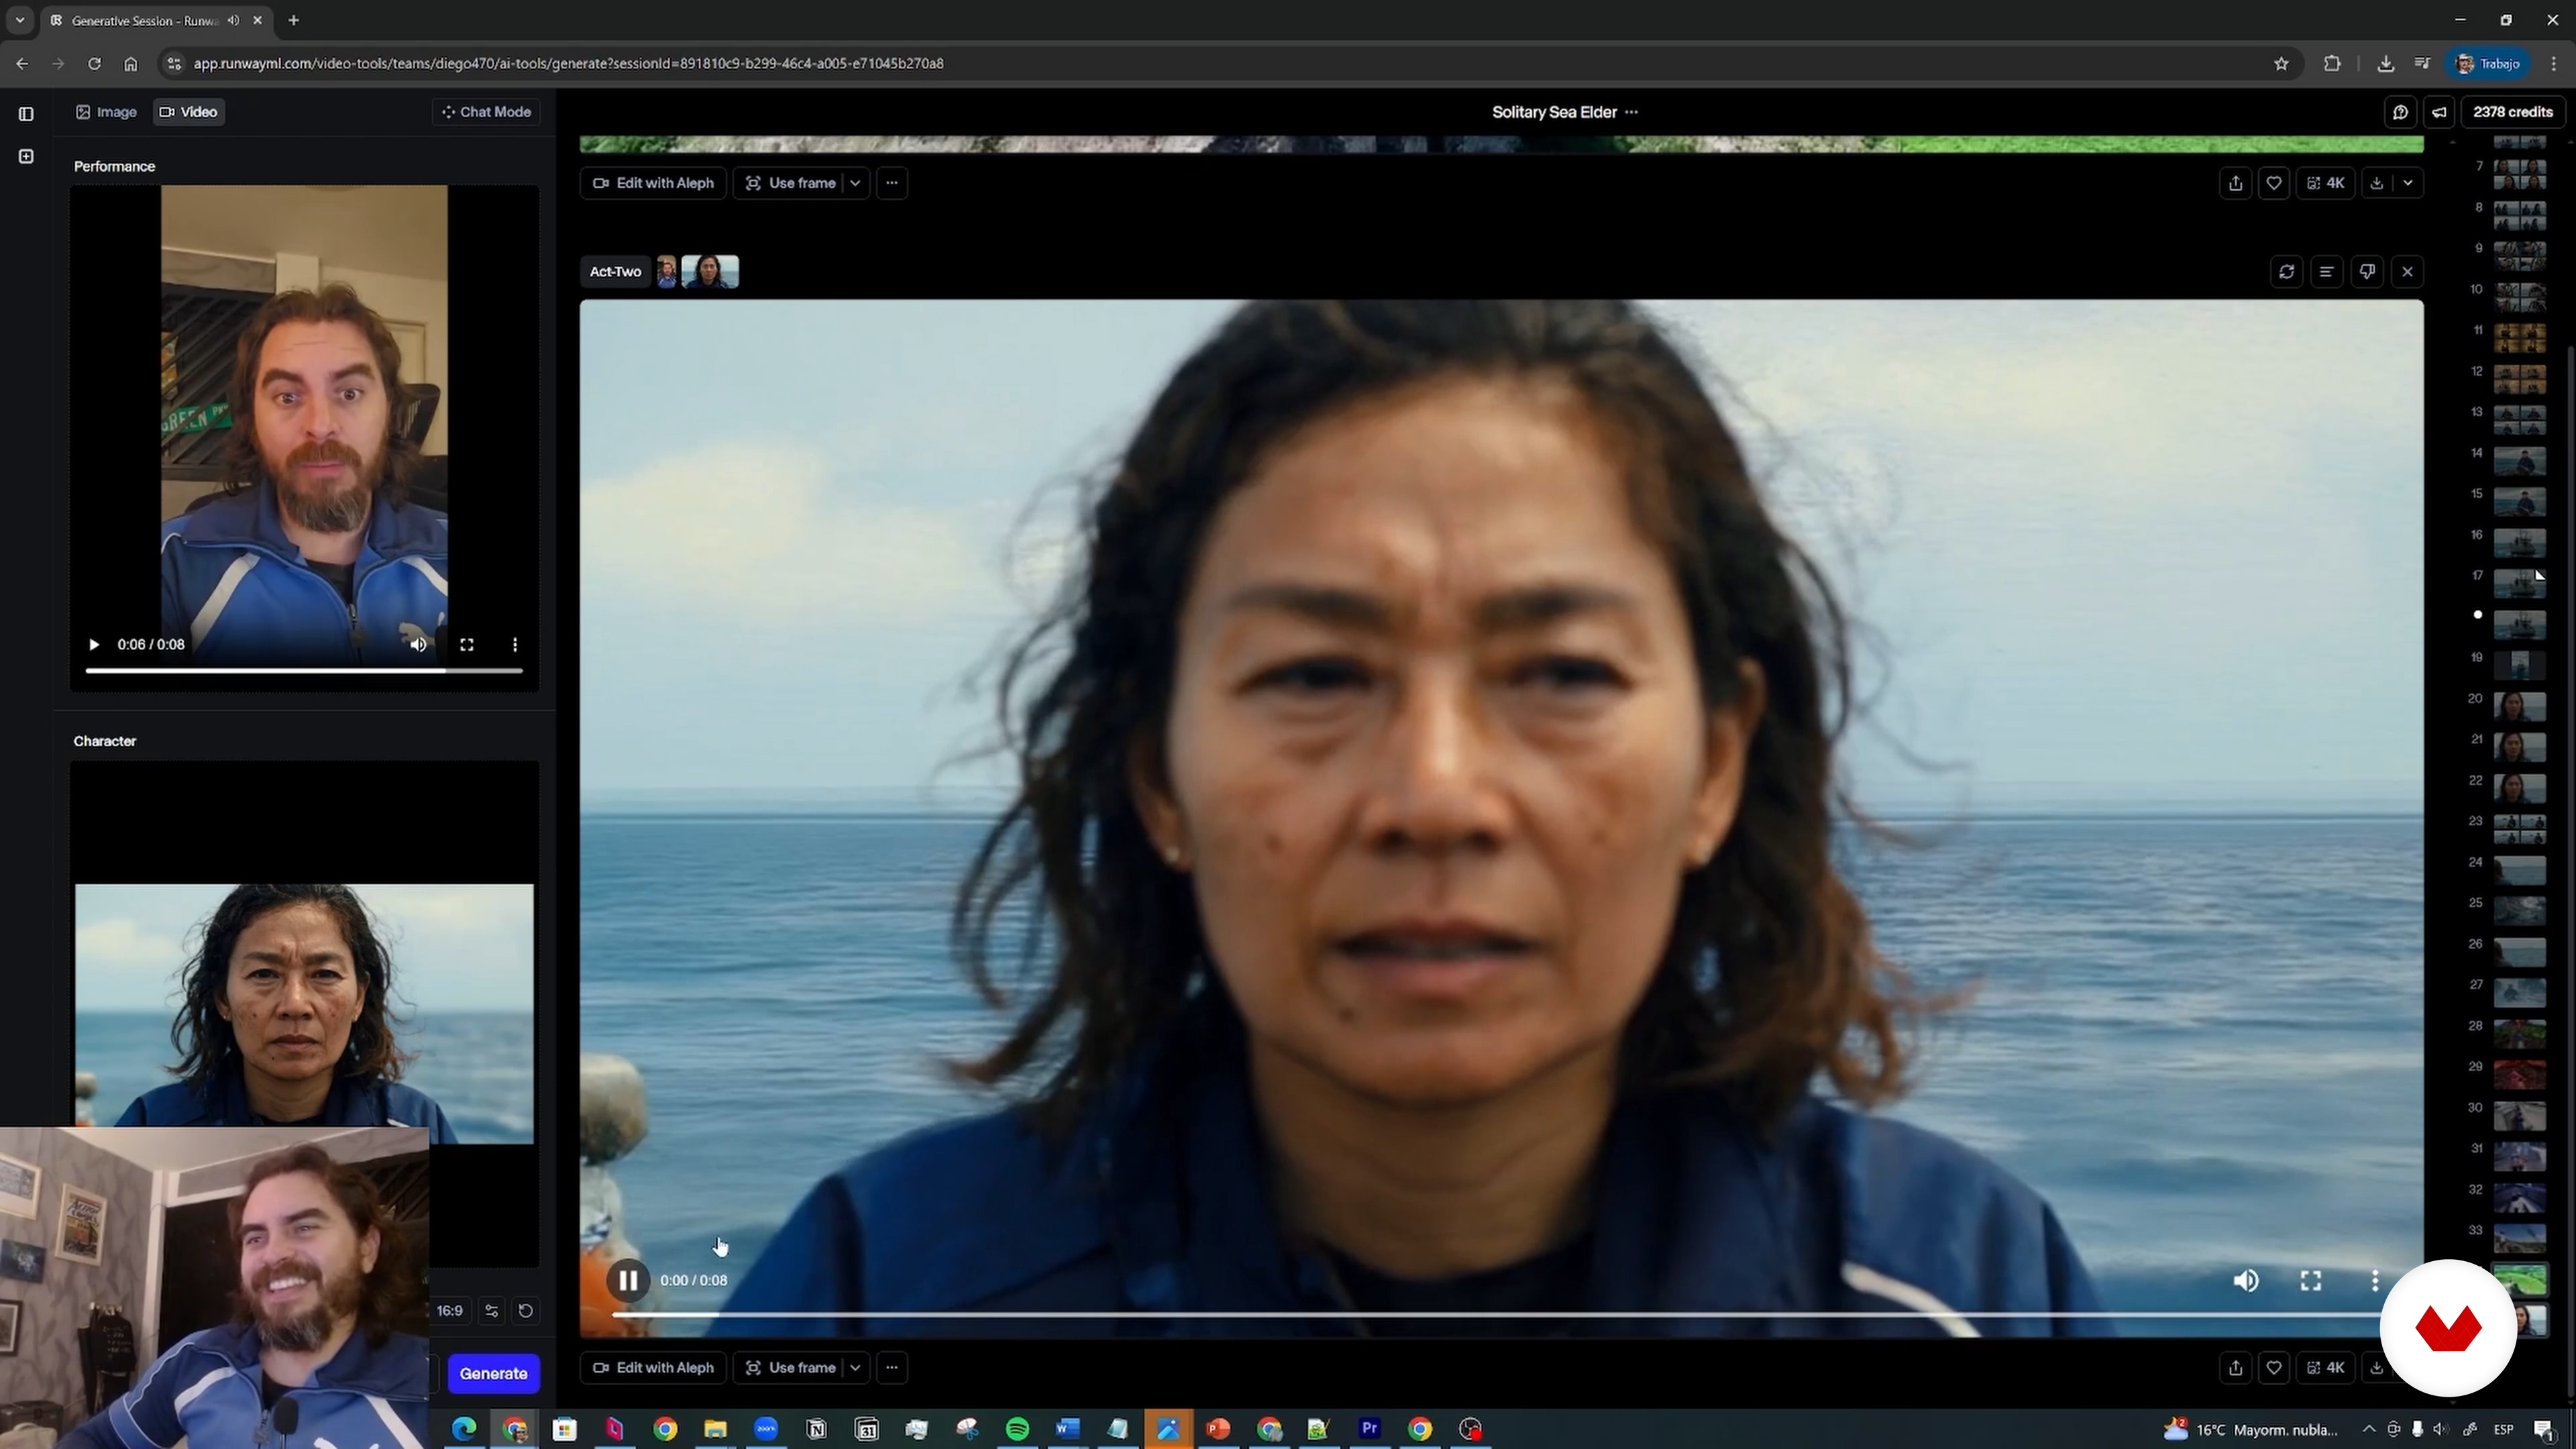Show prompt details icon on Act-Two result
The width and height of the screenshot is (2576, 1449).
click(2327, 272)
